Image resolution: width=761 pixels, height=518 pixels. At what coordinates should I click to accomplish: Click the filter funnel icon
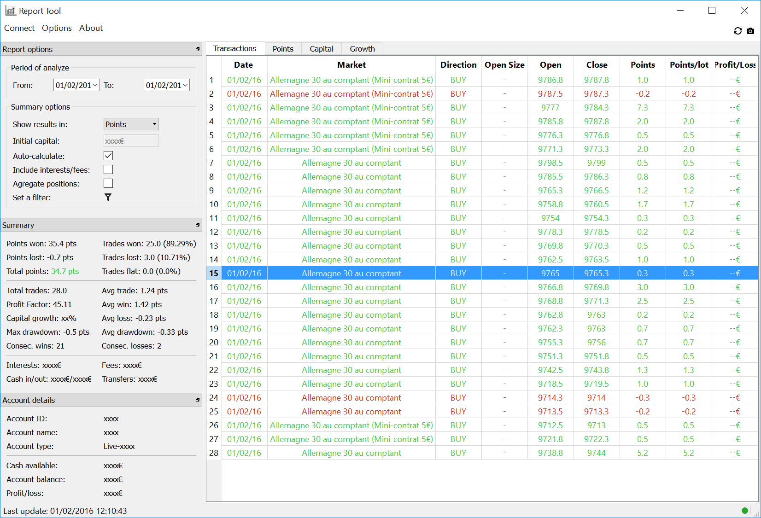pyautogui.click(x=108, y=197)
